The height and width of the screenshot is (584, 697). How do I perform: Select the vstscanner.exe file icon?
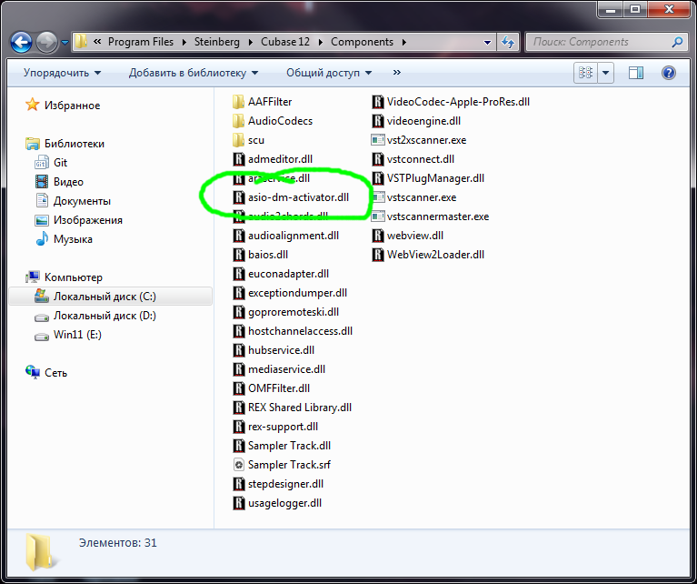pos(379,197)
